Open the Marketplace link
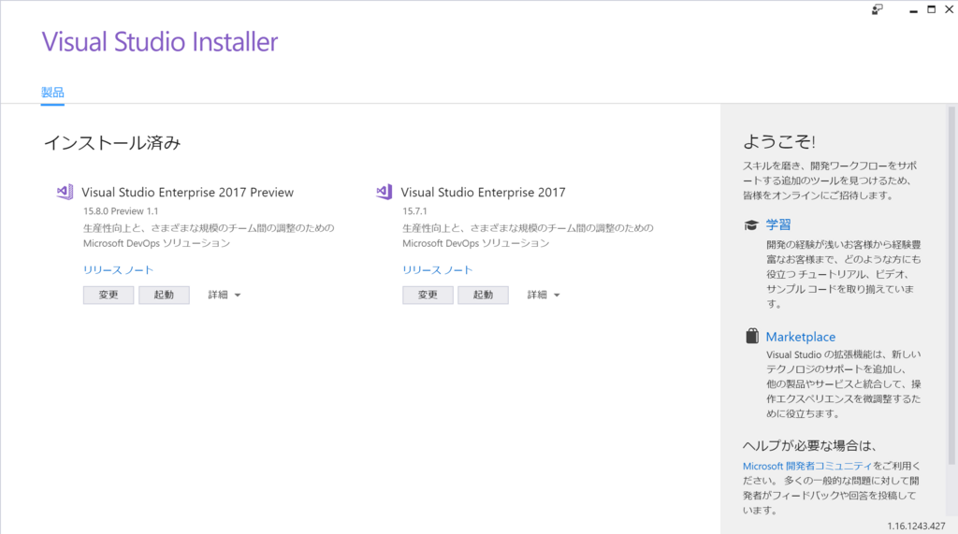The height and width of the screenshot is (534, 958). pos(801,337)
